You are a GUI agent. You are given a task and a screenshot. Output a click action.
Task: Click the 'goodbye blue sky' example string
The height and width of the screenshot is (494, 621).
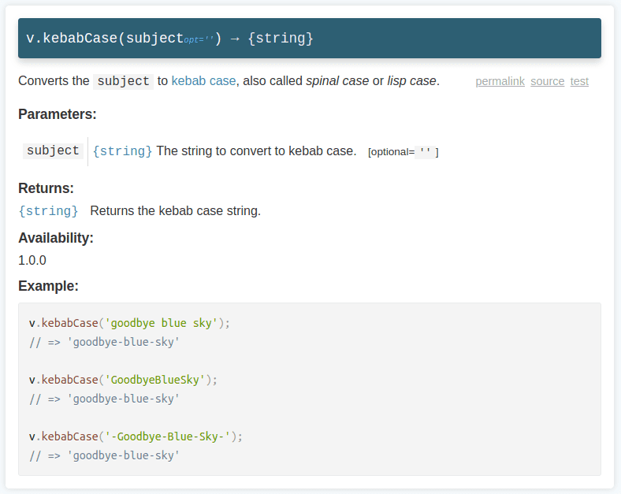[161, 323]
